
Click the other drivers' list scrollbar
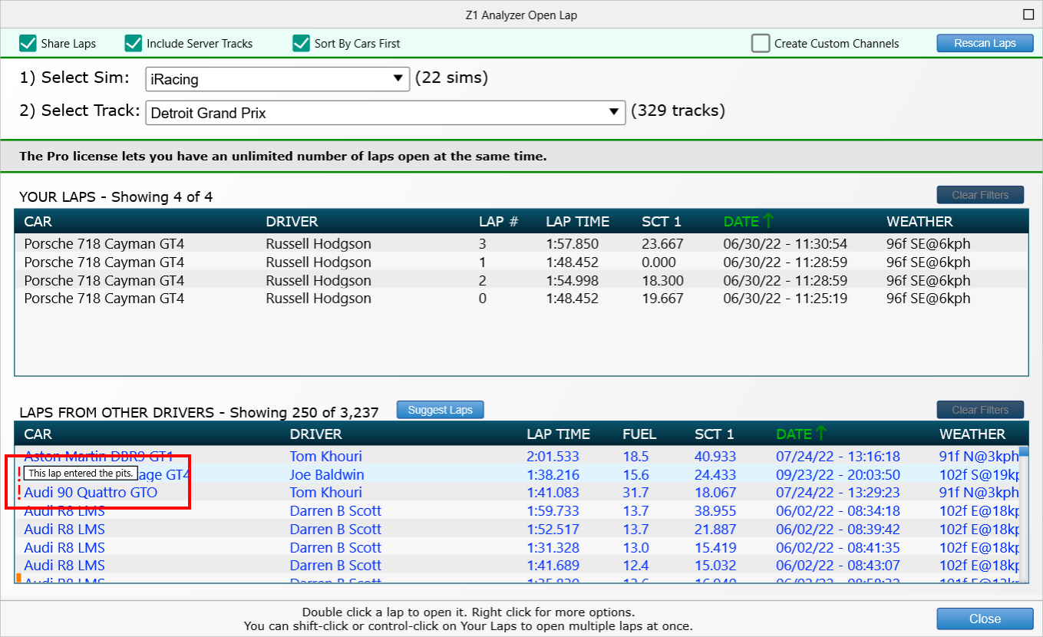pos(1023,515)
